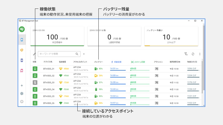This screenshot has height=125, width=223.
Task: Open the filter dropdown above the table
Action: tap(186, 54)
